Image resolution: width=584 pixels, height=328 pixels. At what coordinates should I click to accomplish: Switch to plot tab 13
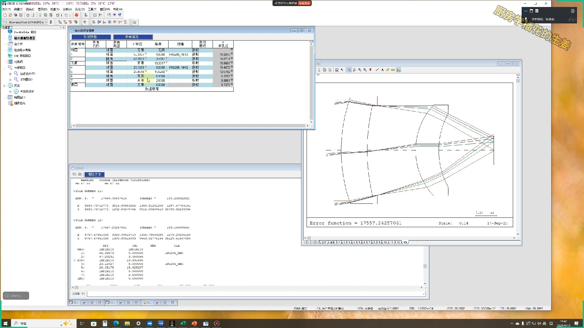[x=405, y=242]
